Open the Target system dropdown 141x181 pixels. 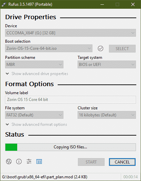(107, 64)
